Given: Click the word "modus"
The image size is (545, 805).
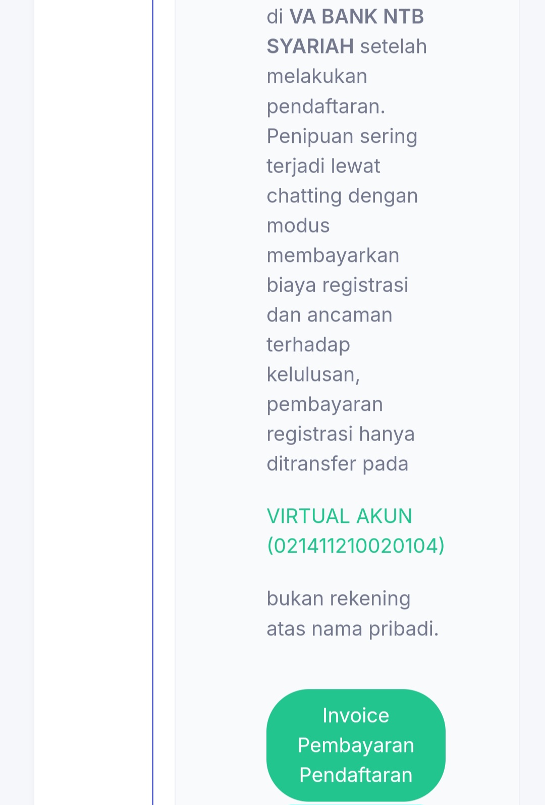Looking at the screenshot, I should pos(298,226).
